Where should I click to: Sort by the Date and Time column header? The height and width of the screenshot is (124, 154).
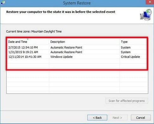[x=28, y=42]
